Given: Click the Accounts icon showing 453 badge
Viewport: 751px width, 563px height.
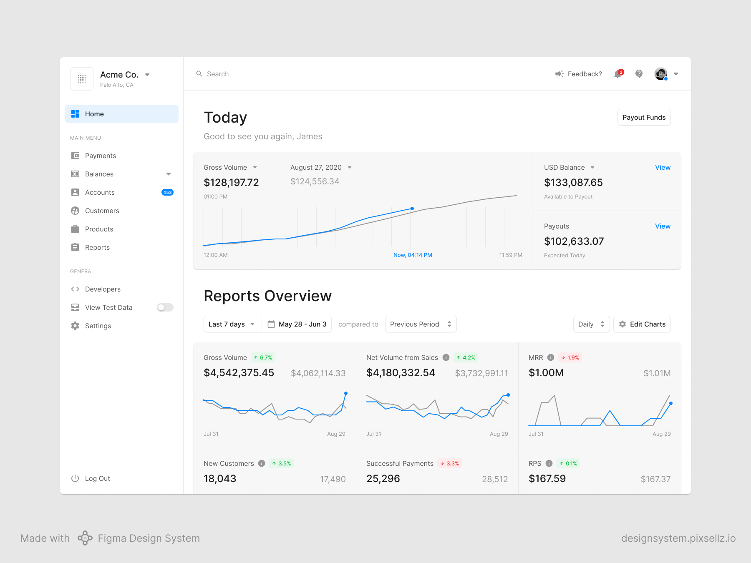Looking at the screenshot, I should pyautogui.click(x=75, y=192).
